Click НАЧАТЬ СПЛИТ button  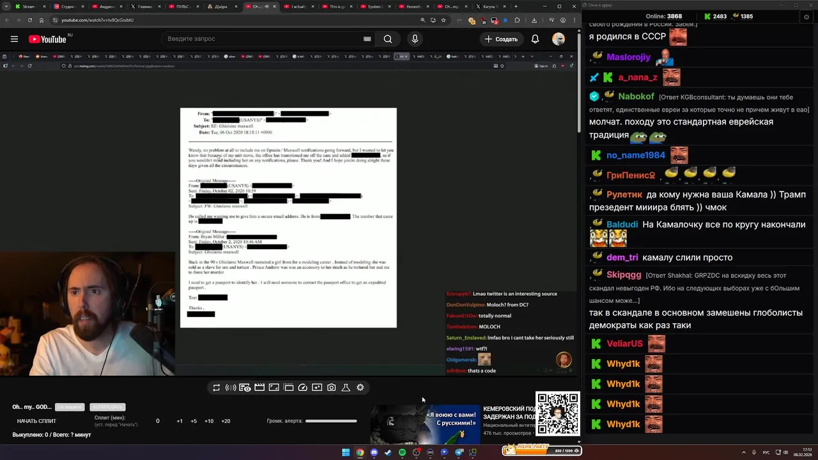tap(36, 421)
